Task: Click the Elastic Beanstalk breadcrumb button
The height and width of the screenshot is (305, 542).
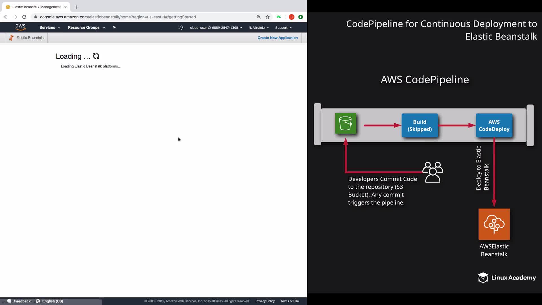Action: pos(27,38)
